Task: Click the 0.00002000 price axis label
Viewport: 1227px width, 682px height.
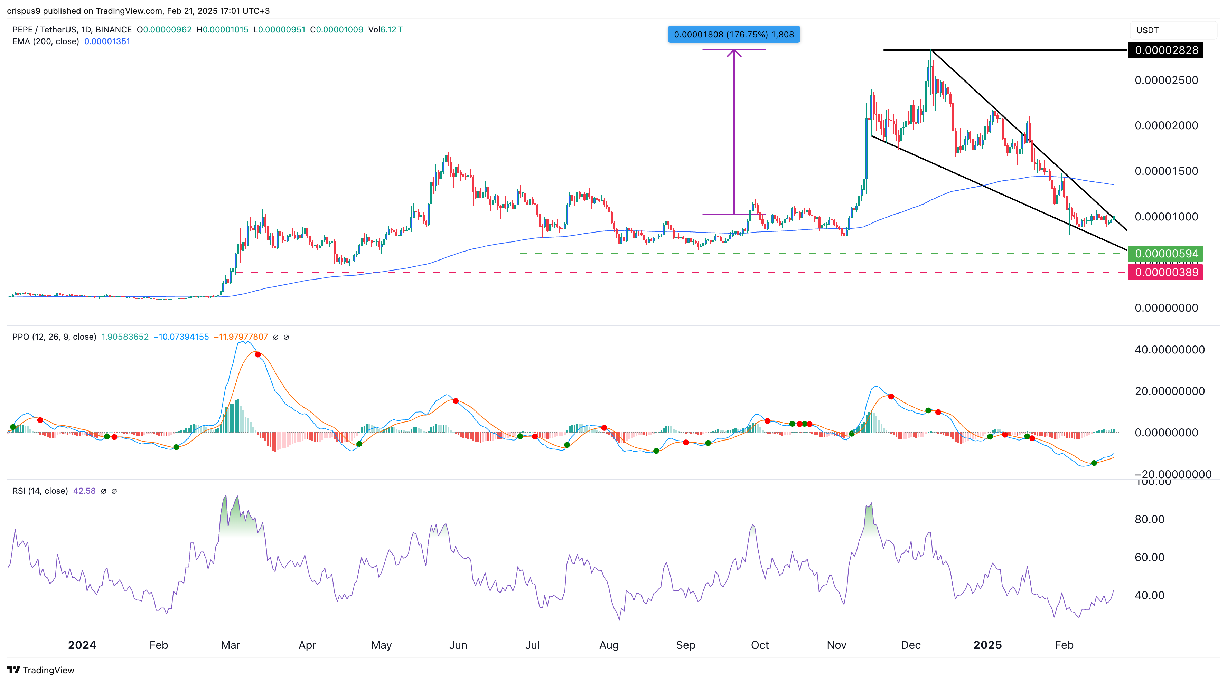Action: point(1166,125)
